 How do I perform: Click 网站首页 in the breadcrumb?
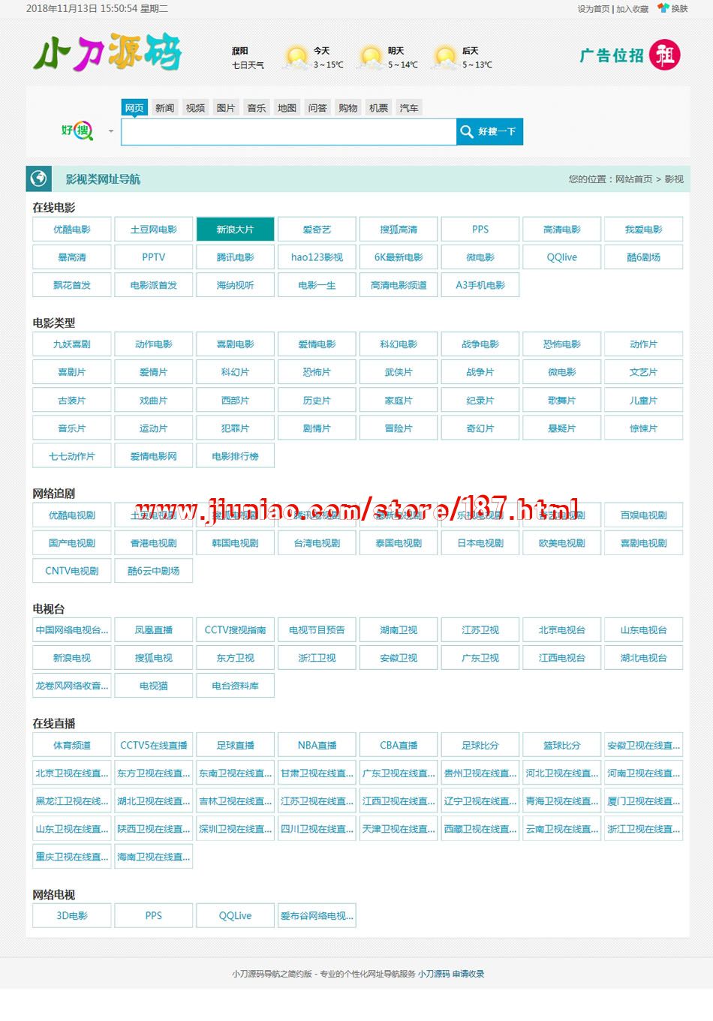[634, 179]
